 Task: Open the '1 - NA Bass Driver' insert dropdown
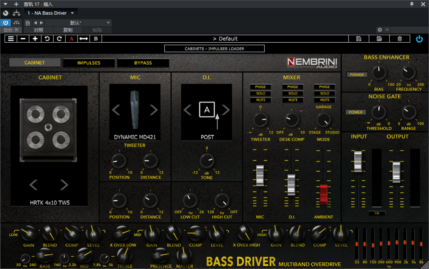coord(51,13)
